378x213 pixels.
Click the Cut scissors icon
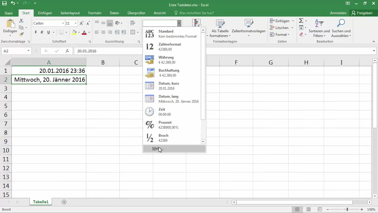pos(21,21)
